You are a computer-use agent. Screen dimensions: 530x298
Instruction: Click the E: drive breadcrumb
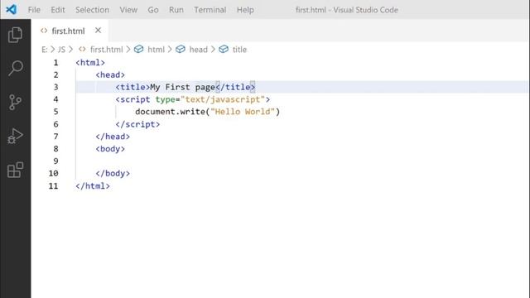pyautogui.click(x=44, y=50)
